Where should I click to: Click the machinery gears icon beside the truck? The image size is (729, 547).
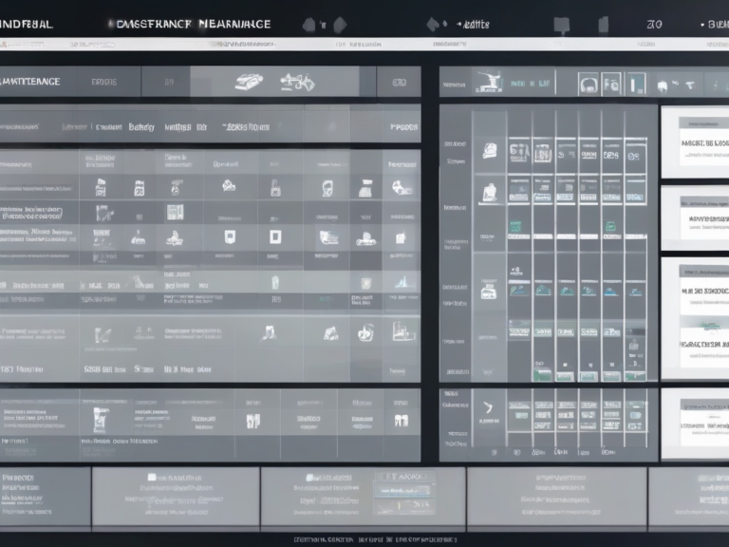click(297, 83)
